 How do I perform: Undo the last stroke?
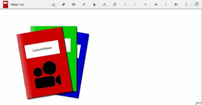coord(125,5)
